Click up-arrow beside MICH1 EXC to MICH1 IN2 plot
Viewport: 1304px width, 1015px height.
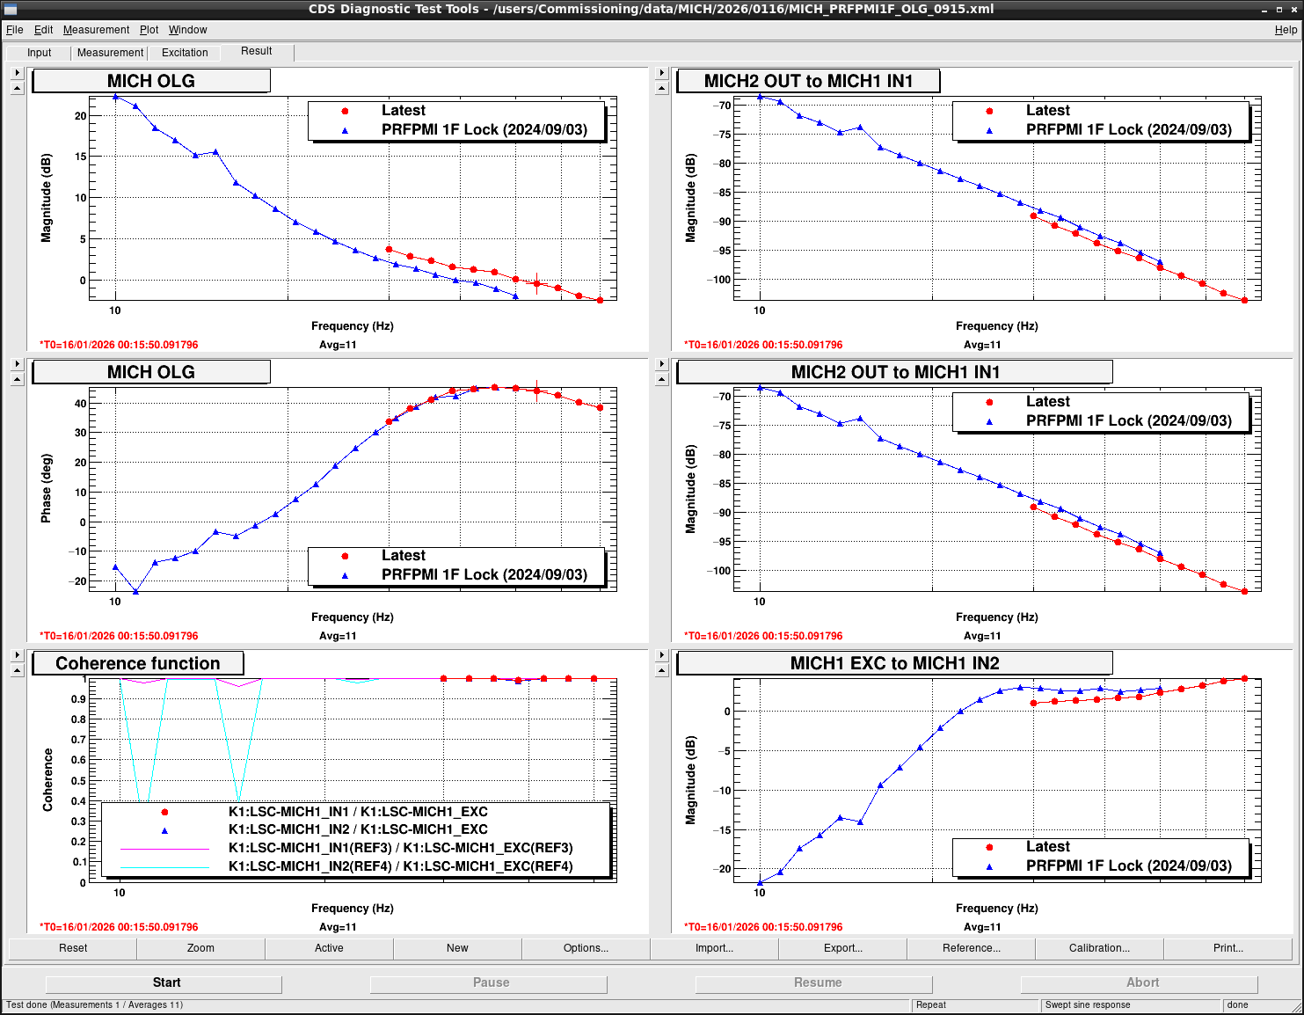(x=662, y=670)
